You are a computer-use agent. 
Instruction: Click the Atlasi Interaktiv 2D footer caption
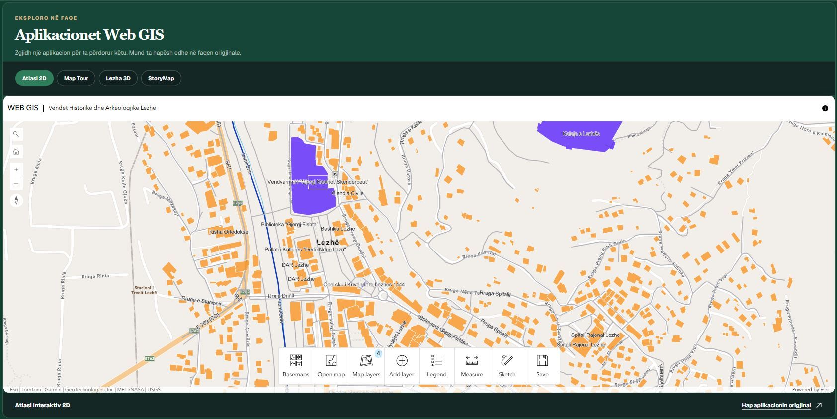click(x=42, y=405)
